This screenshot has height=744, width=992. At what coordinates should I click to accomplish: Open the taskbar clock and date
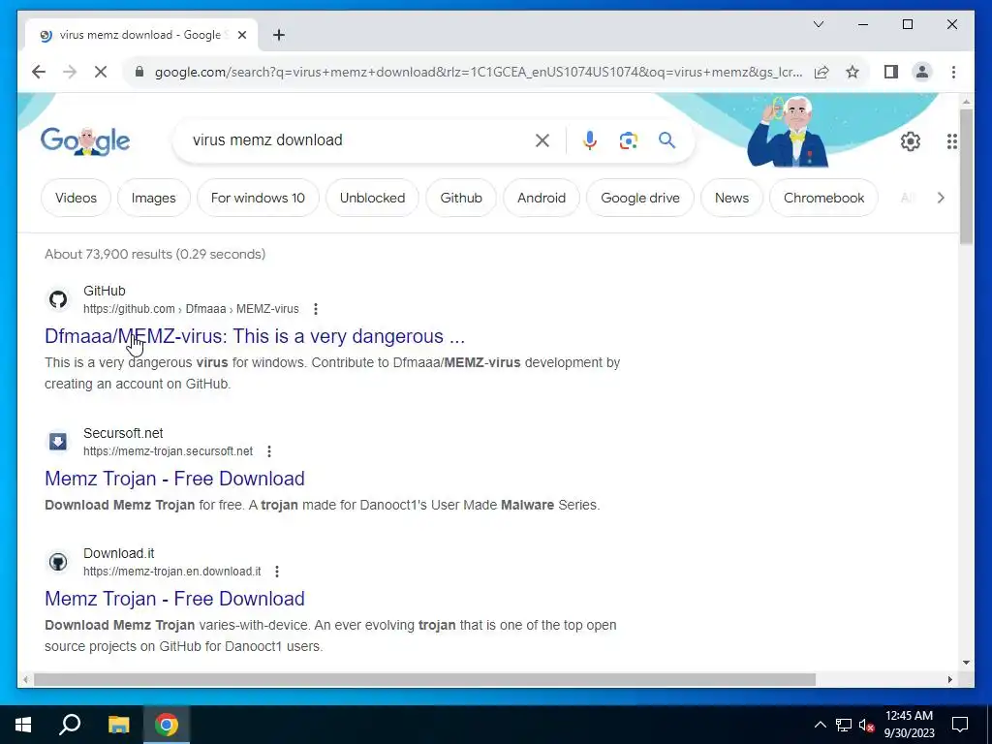909,725
